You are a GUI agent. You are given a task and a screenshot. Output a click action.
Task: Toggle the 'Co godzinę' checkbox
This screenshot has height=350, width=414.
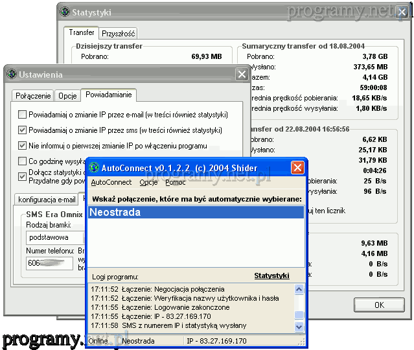point(23,161)
